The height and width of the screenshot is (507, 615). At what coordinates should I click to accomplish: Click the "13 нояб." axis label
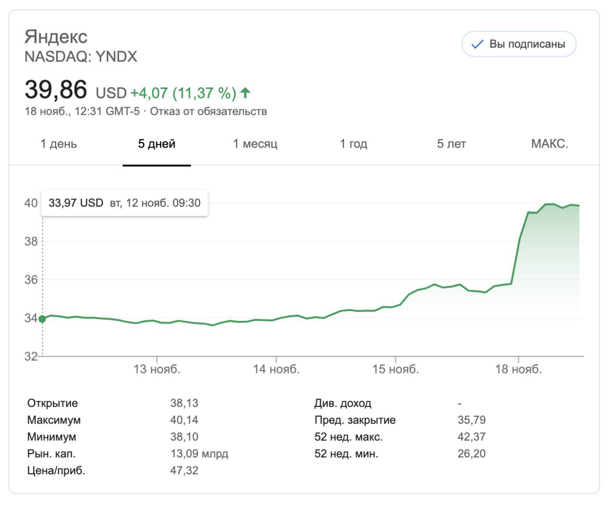point(157,369)
